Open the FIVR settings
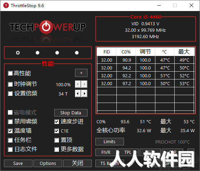This screenshot has width=200, height=171. click(106, 152)
